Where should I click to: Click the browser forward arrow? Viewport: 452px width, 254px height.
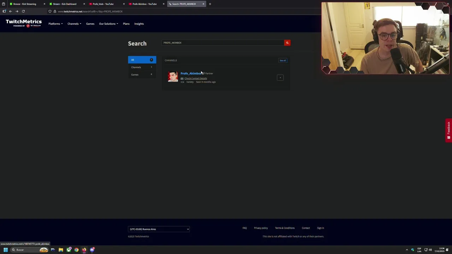click(17, 11)
